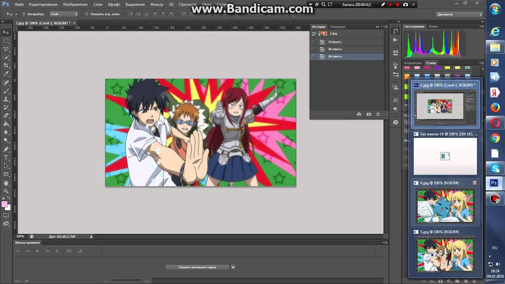Select the Rectangular Marquee tool
The height and width of the screenshot is (284, 505).
[x=6, y=41]
